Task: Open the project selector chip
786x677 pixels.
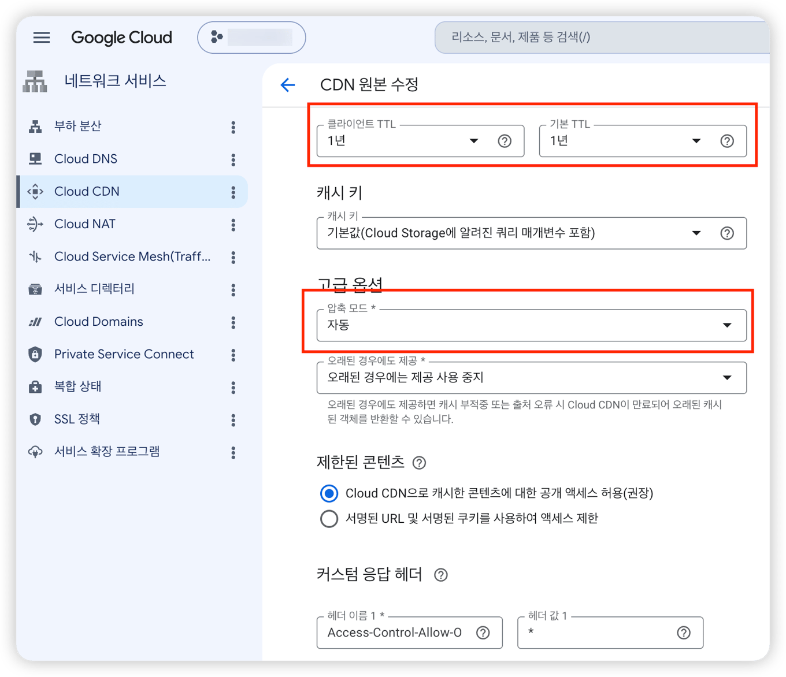Action: (x=251, y=38)
